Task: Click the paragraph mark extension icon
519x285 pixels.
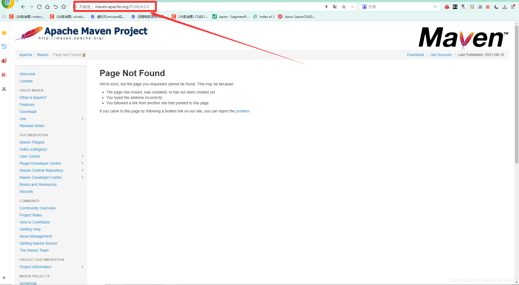Action: [463, 7]
